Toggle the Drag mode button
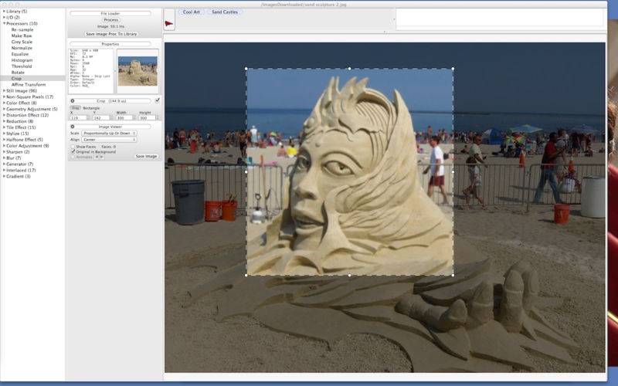The width and height of the screenshot is (618, 386). point(75,108)
